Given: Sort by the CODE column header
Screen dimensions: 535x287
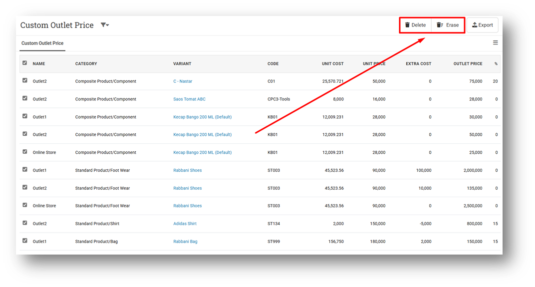Looking at the screenshot, I should (273, 64).
